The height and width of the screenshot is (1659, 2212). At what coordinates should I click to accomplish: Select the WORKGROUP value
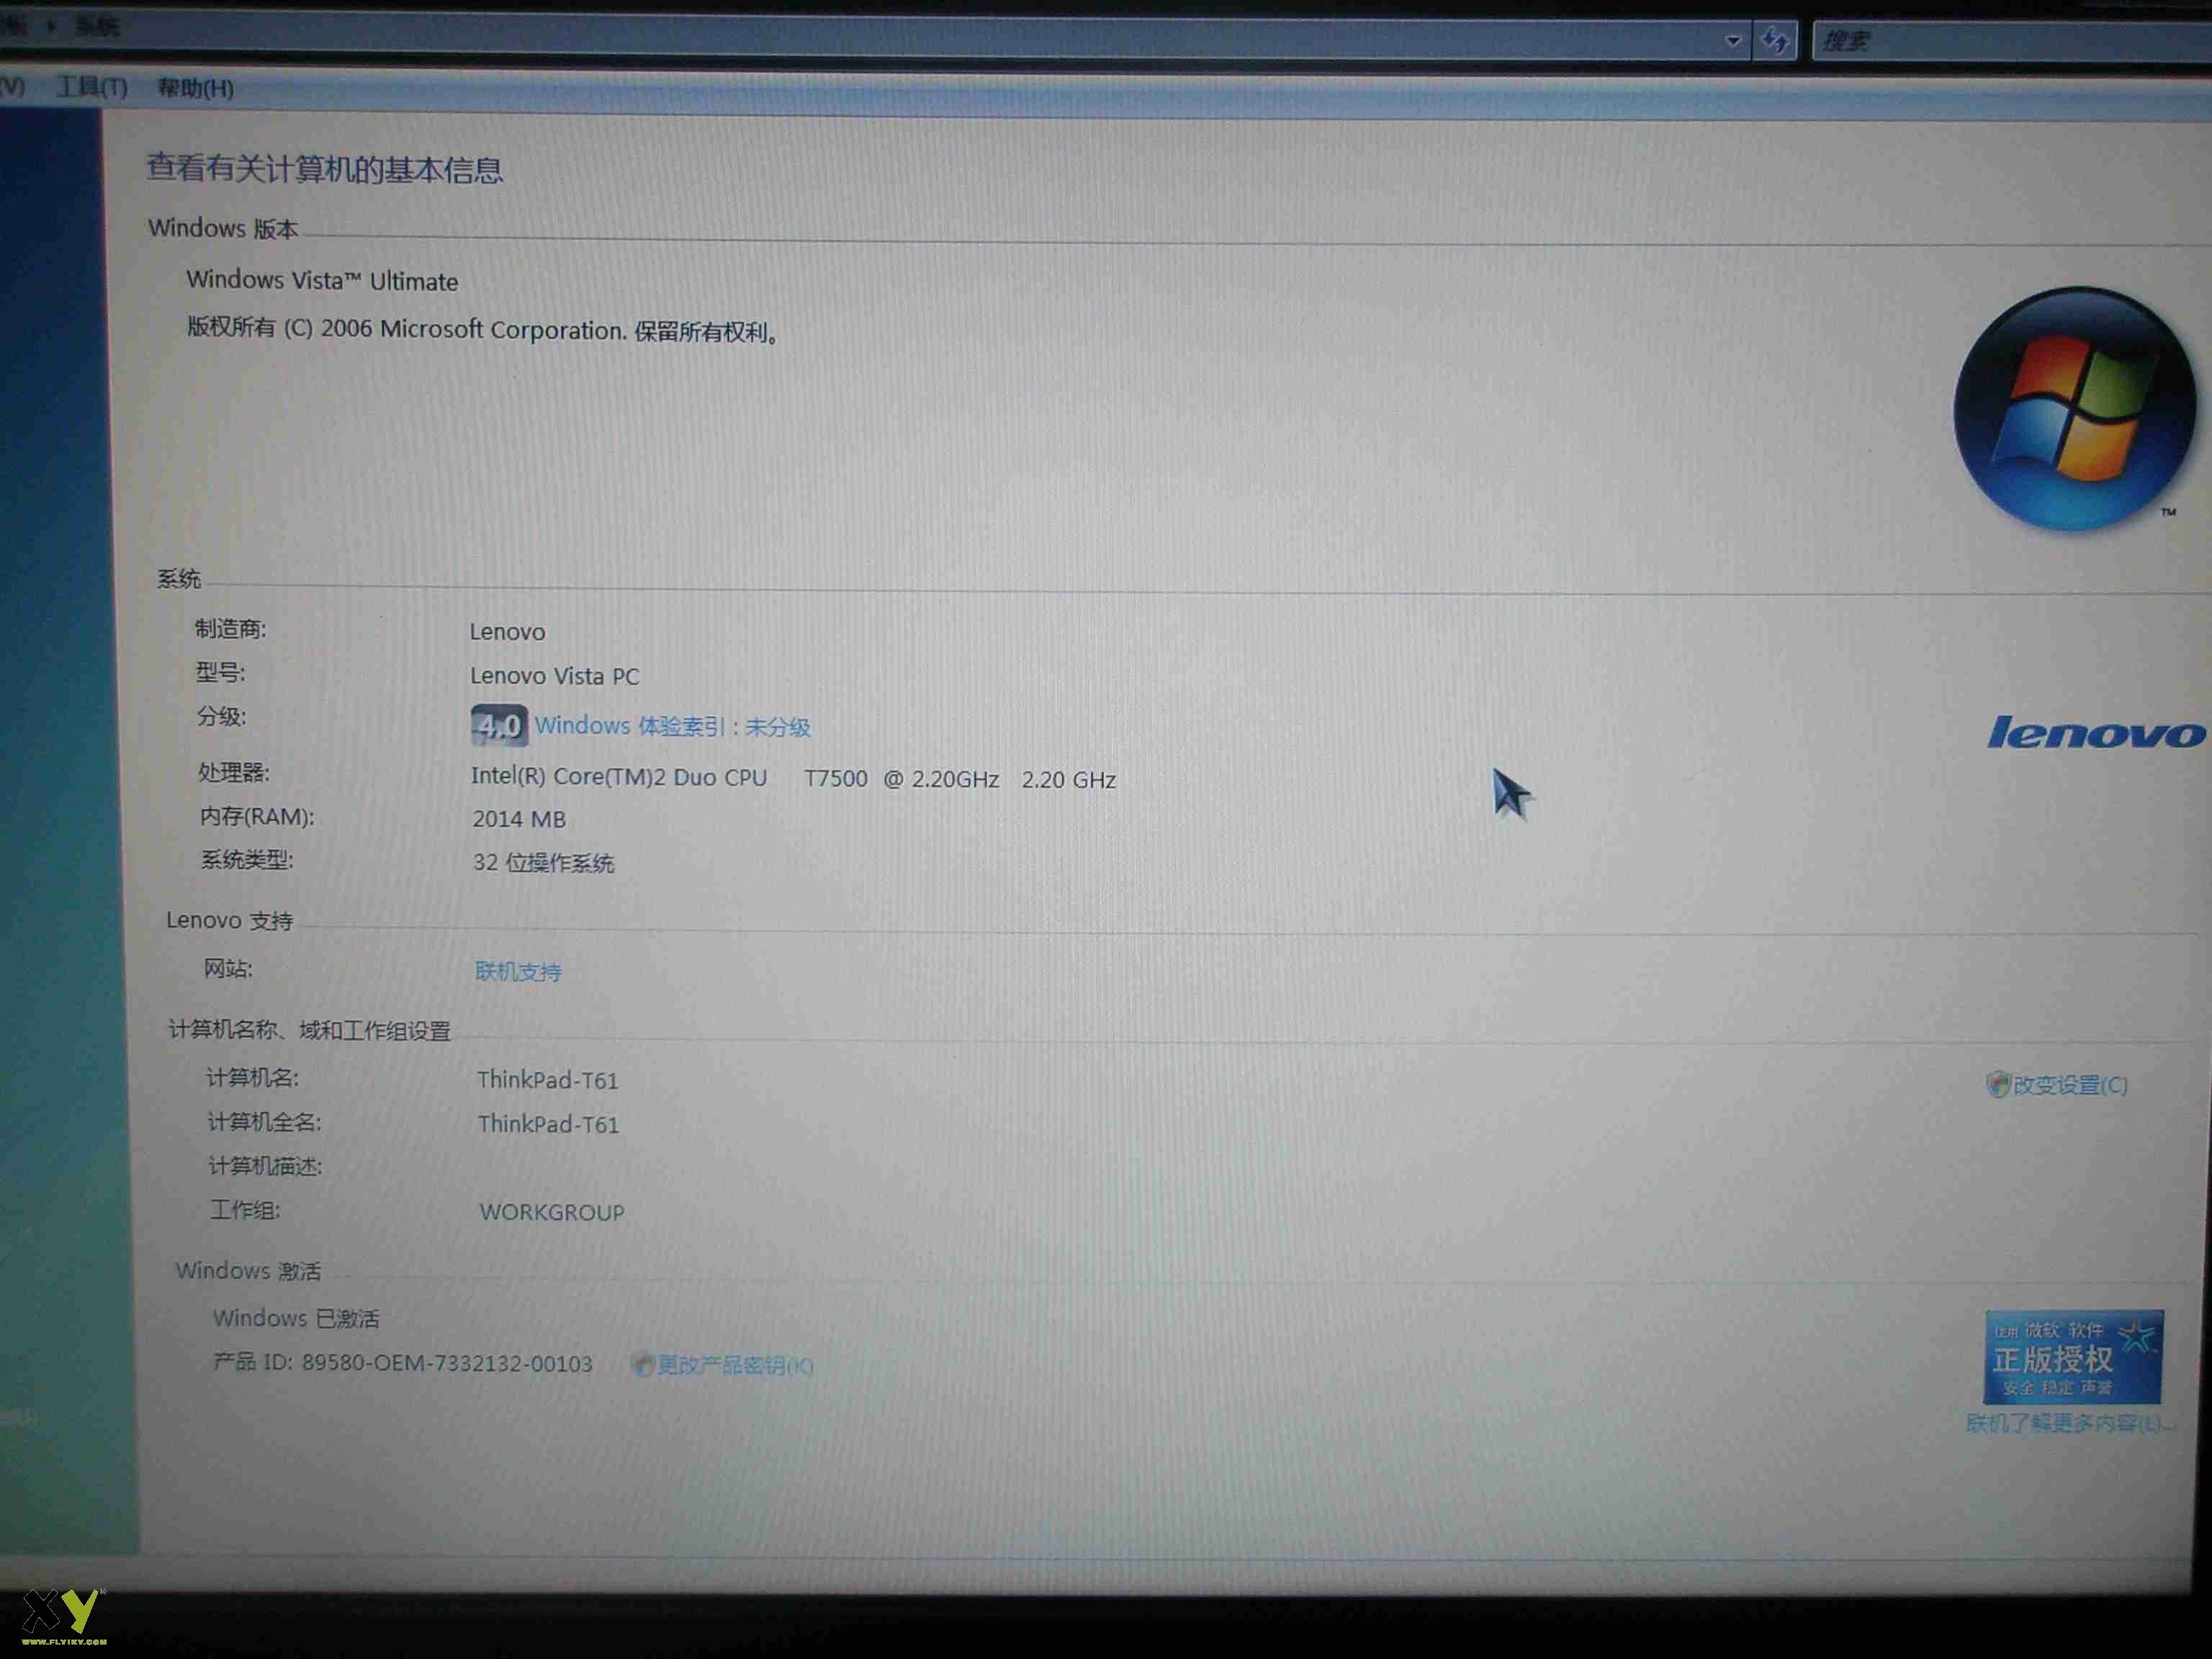[x=552, y=1212]
